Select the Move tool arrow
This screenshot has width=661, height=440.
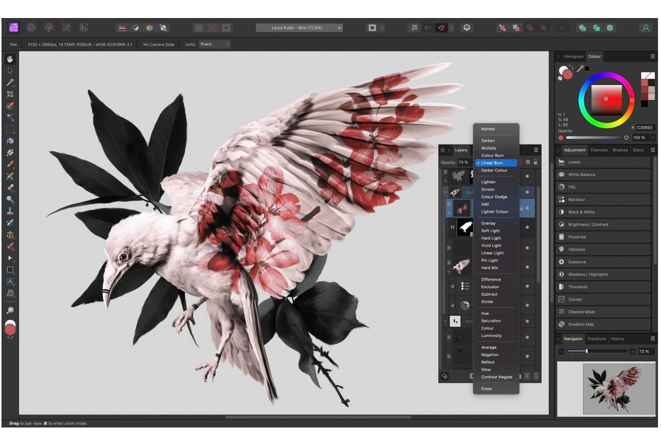[10, 71]
